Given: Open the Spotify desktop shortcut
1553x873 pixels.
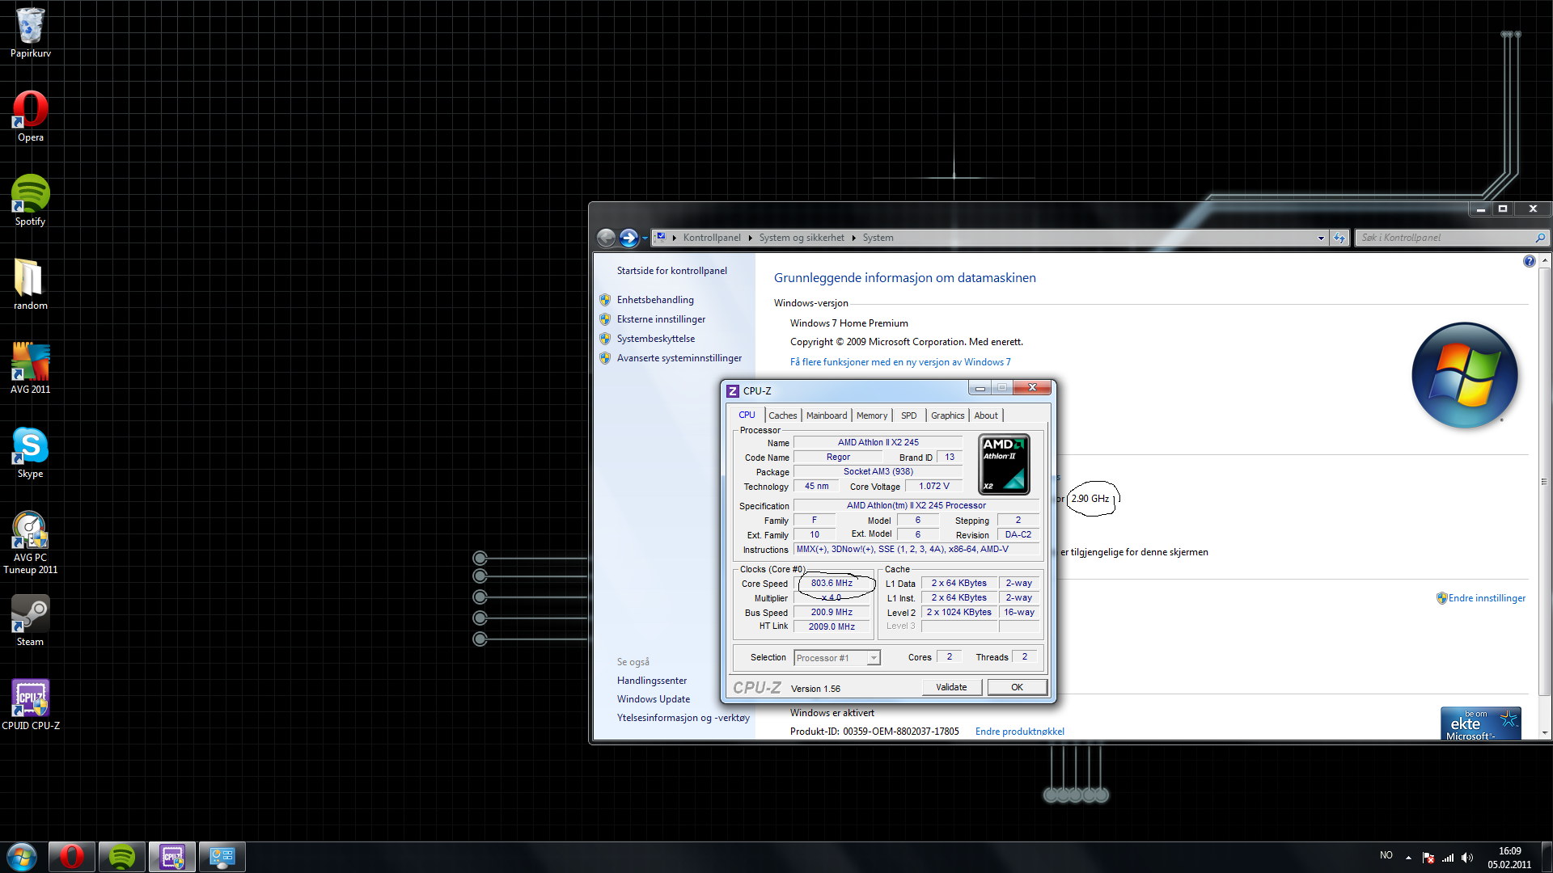Looking at the screenshot, I should [31, 200].
